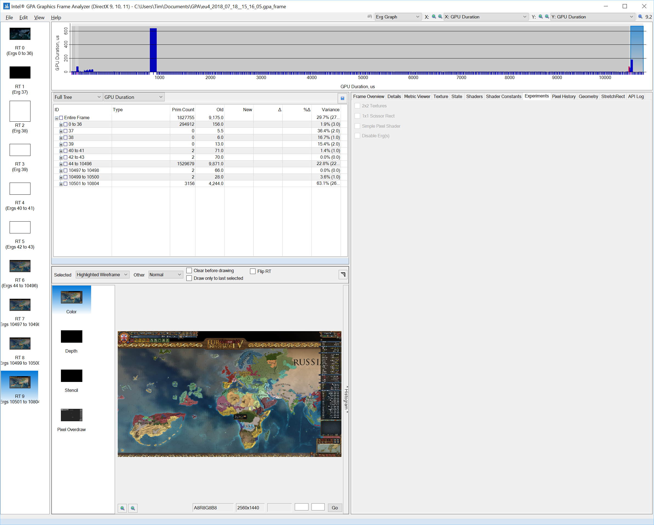Switch to the Texture tab
Viewport: 654px width, 525px height.
[x=440, y=96]
